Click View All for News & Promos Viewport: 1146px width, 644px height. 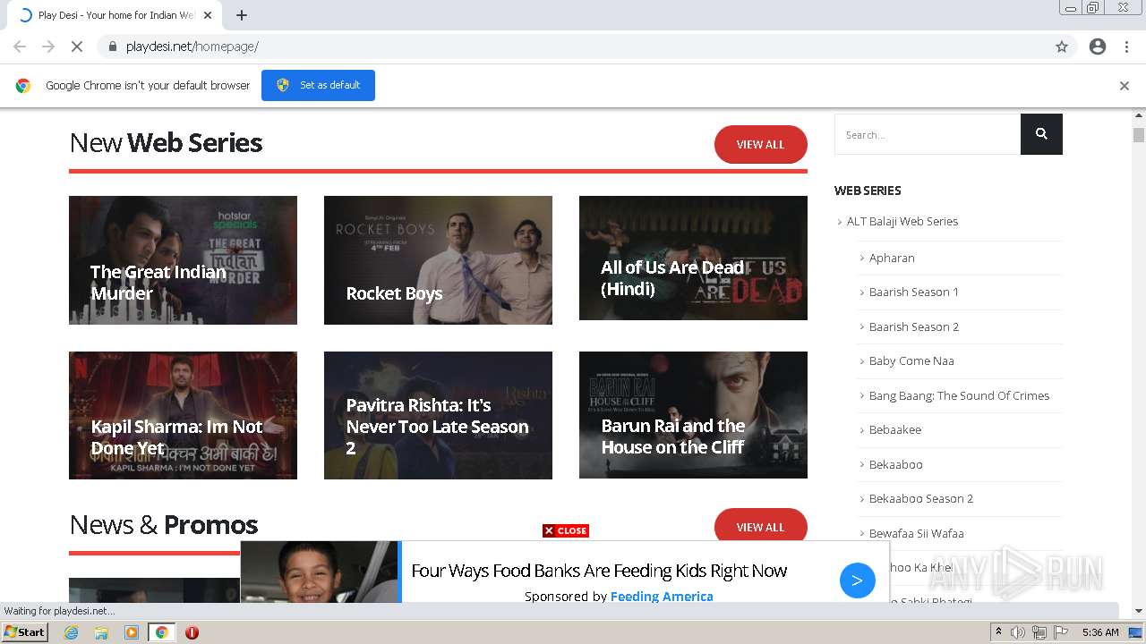pos(760,526)
